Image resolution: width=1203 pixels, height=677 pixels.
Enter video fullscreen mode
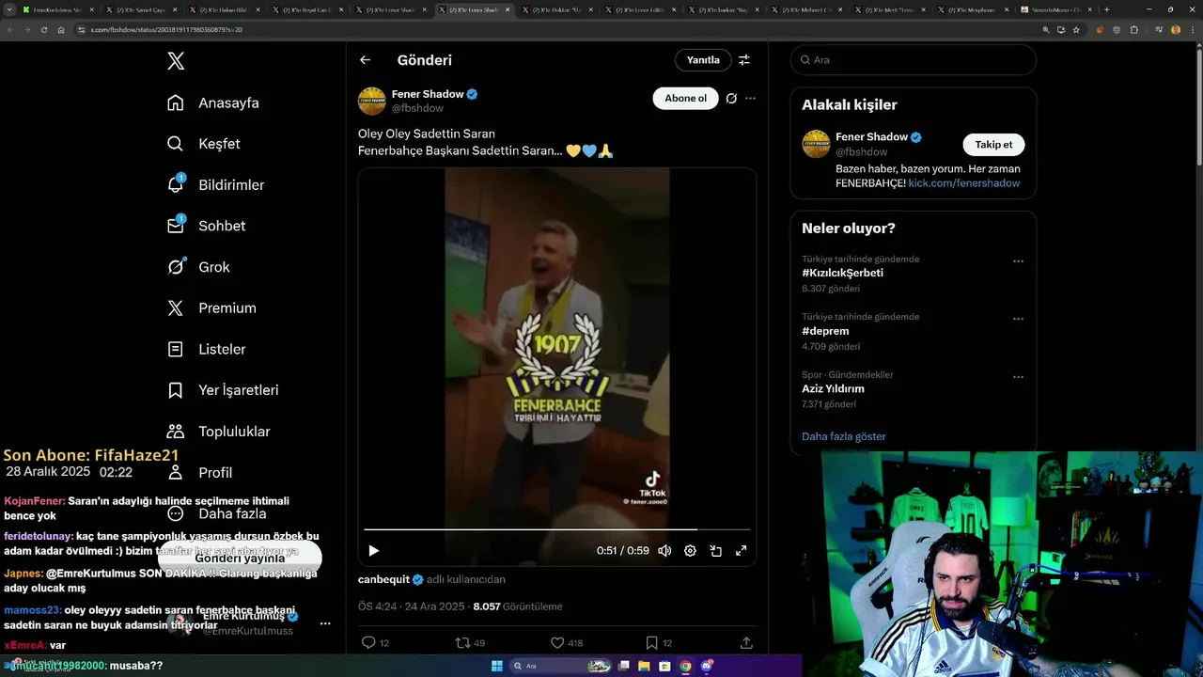pyautogui.click(x=741, y=551)
